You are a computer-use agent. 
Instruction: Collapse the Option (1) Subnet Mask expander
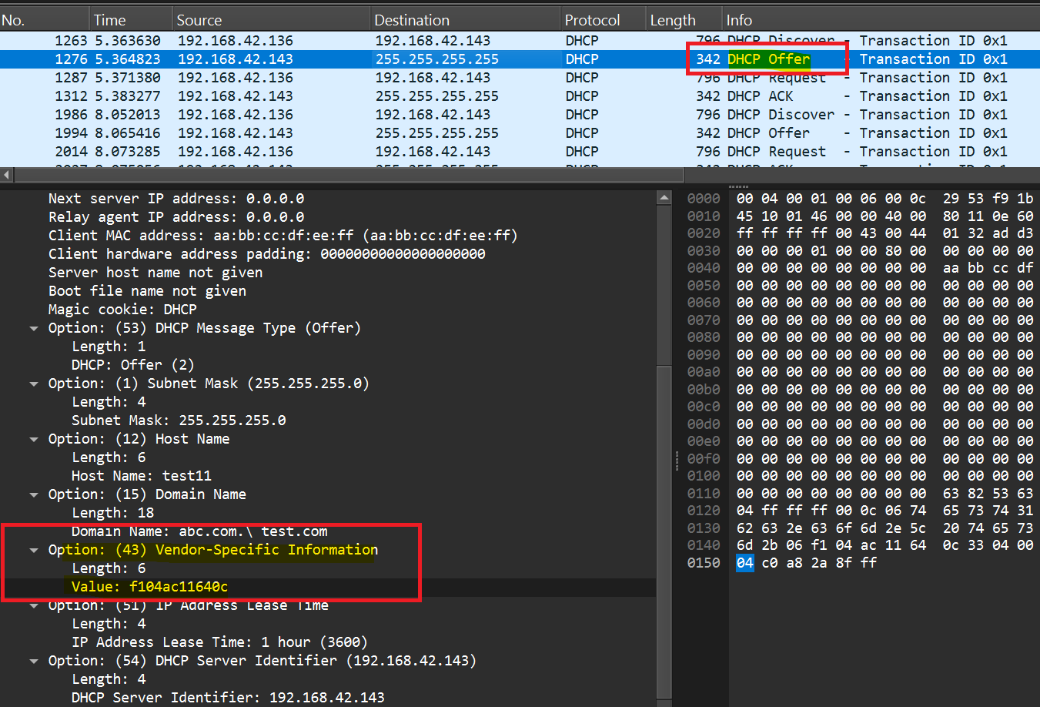coord(34,383)
